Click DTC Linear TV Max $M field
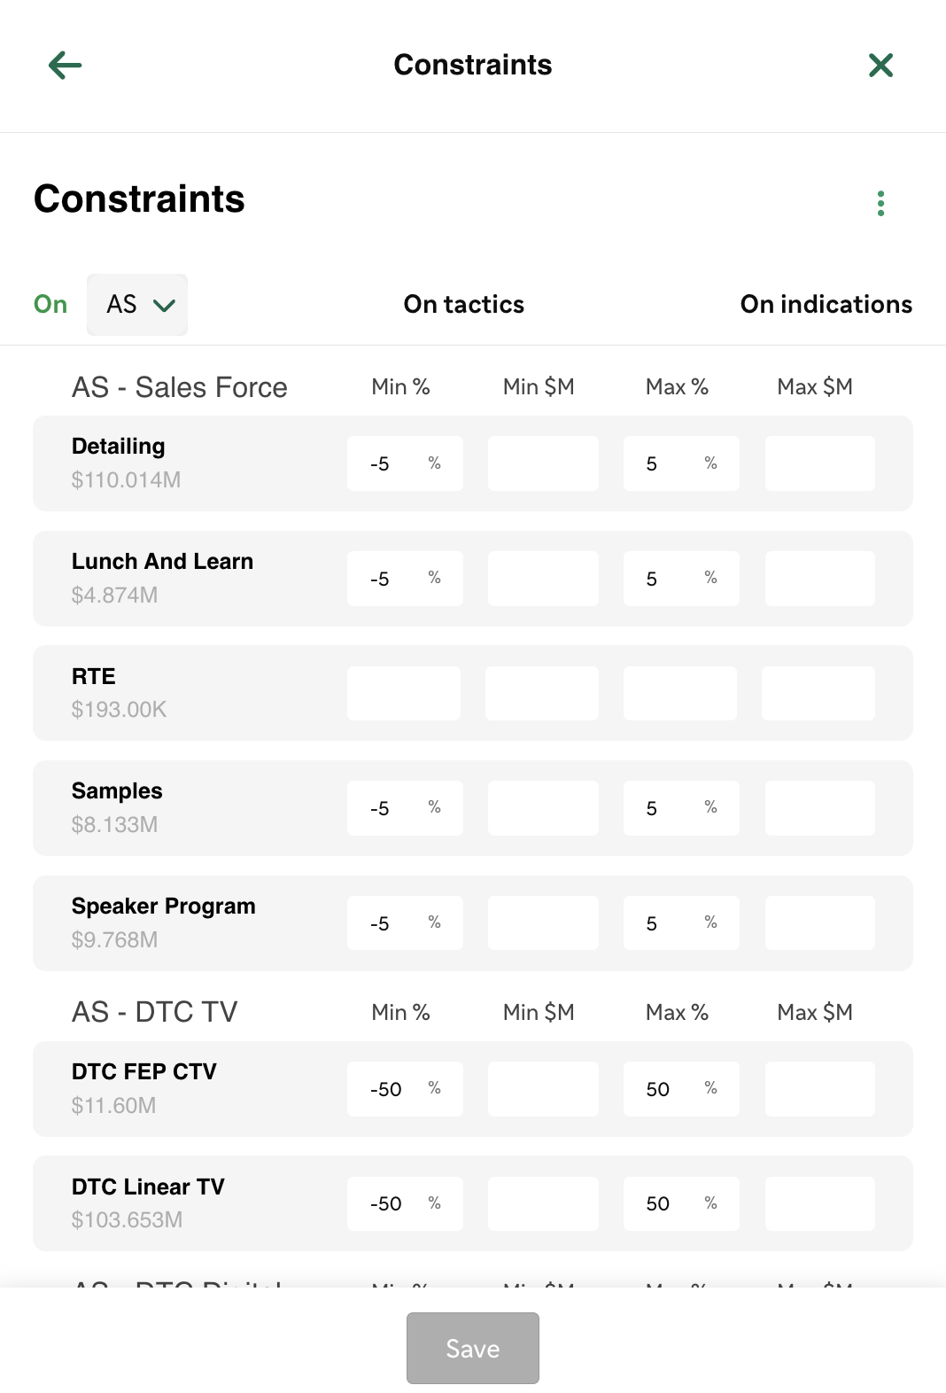Screen dimensions: 946x1393 pos(820,1203)
